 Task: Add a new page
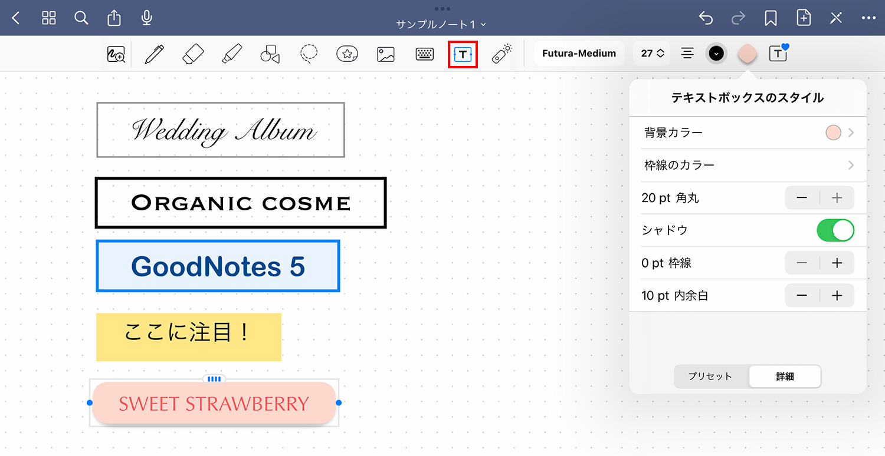[804, 18]
